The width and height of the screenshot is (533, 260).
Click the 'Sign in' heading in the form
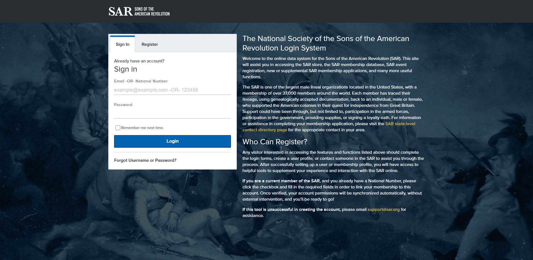(x=125, y=69)
